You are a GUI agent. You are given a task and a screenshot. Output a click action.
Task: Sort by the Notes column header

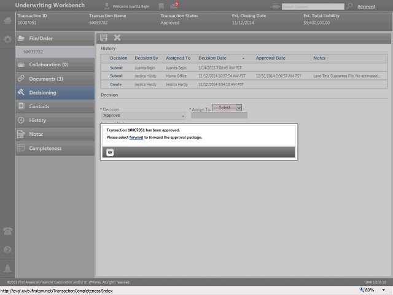(319, 58)
